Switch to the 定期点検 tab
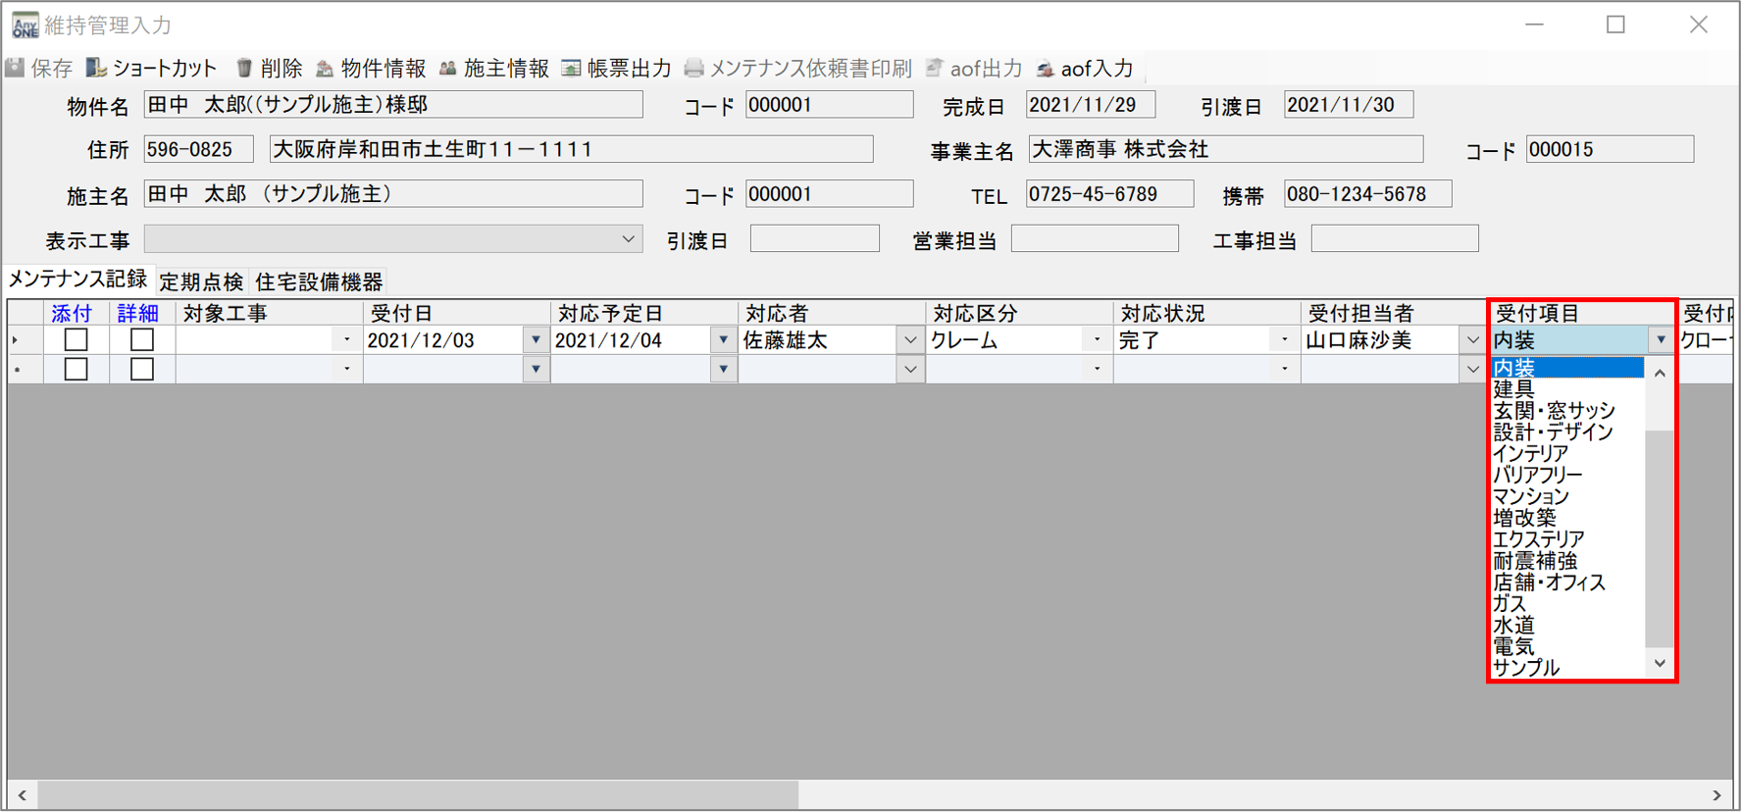Image resolution: width=1741 pixels, height=812 pixels. pyautogui.click(x=201, y=282)
